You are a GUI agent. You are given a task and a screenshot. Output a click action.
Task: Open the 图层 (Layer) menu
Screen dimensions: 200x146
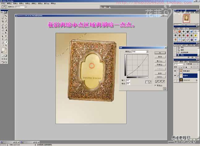(x=21, y=3)
